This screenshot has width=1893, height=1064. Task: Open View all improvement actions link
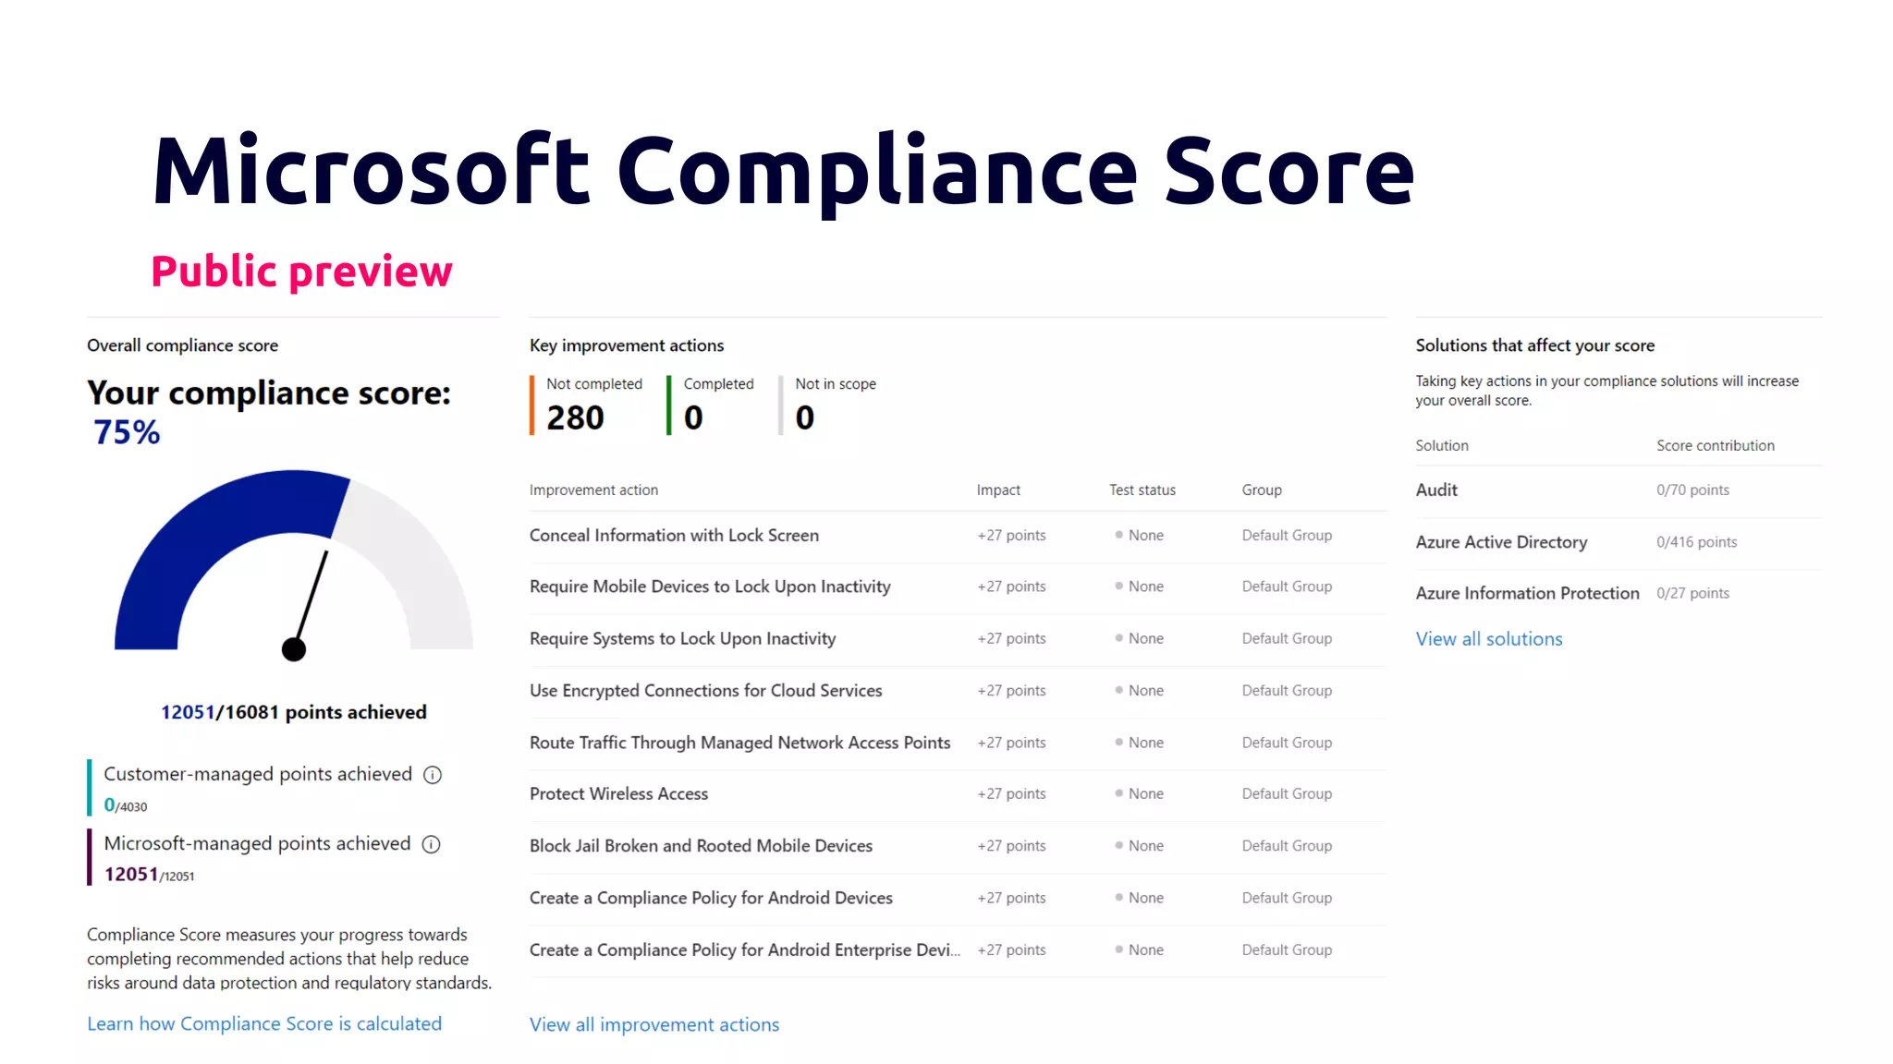tap(654, 1024)
